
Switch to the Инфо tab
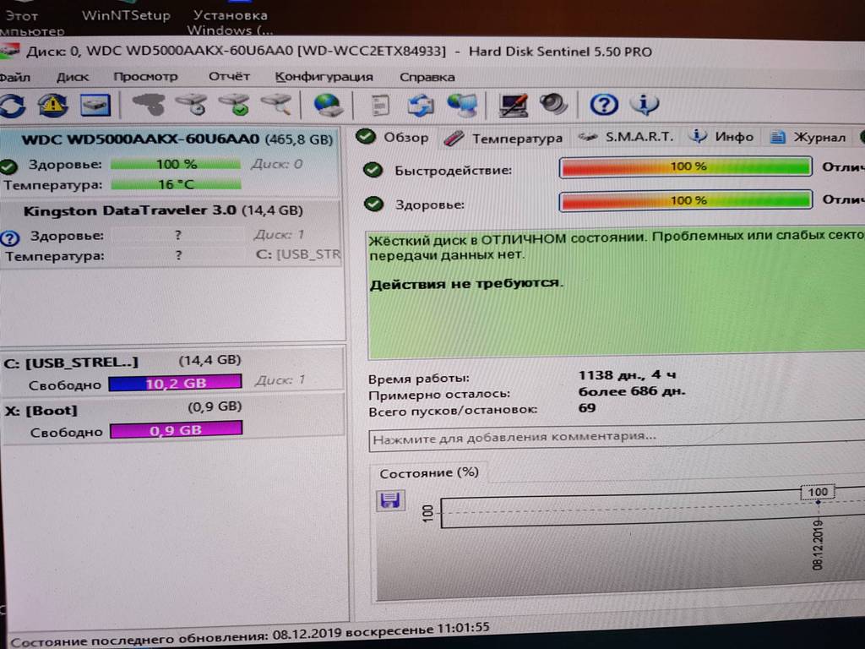tap(722, 137)
